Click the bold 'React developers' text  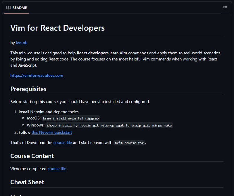tap(92, 53)
